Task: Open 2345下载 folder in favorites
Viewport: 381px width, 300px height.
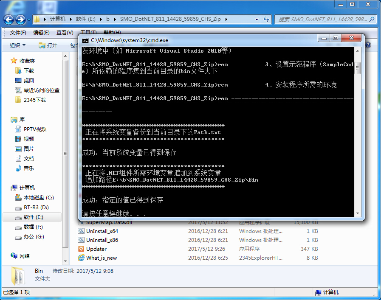Action: coord(31,100)
